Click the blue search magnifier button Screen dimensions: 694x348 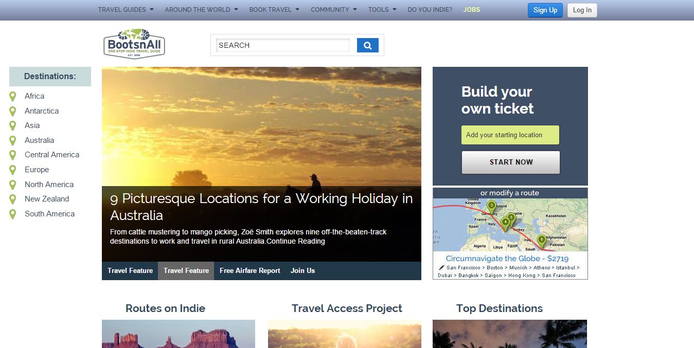[367, 45]
